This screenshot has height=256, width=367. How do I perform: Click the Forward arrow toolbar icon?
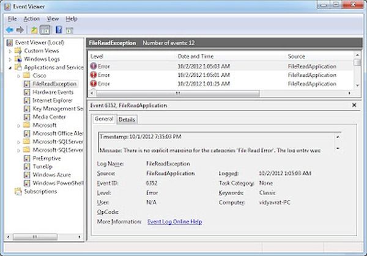click(x=20, y=30)
